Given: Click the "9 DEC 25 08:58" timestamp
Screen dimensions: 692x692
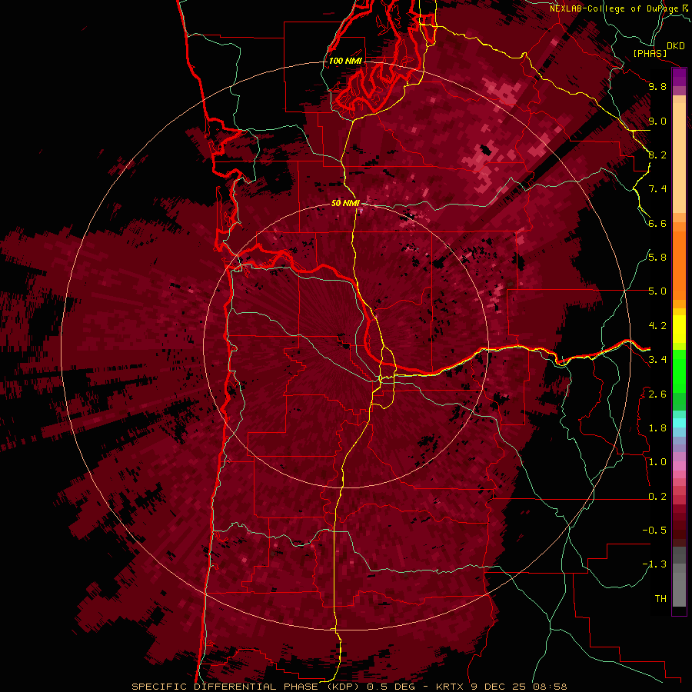Looking at the screenshot, I should tap(518, 687).
